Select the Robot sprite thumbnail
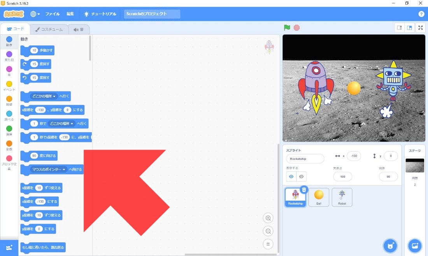 point(342,197)
